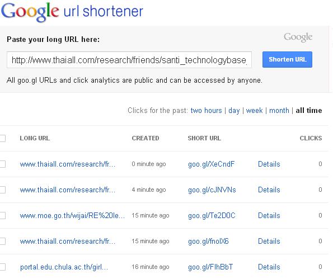The height and width of the screenshot is (279, 333).
Task: Filter clicks by month
Action: click(279, 111)
